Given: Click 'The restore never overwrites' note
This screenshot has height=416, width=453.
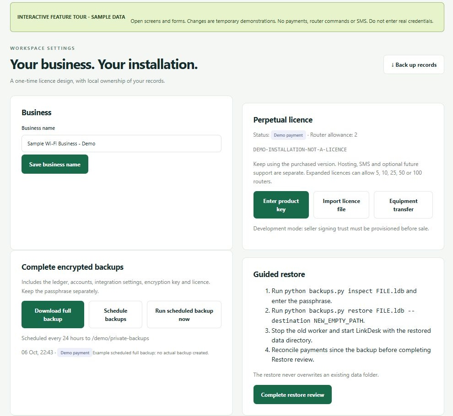Looking at the screenshot, I should 316,375.
